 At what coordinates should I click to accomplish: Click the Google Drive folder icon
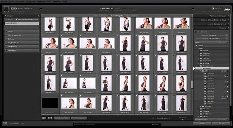pos(201,61)
